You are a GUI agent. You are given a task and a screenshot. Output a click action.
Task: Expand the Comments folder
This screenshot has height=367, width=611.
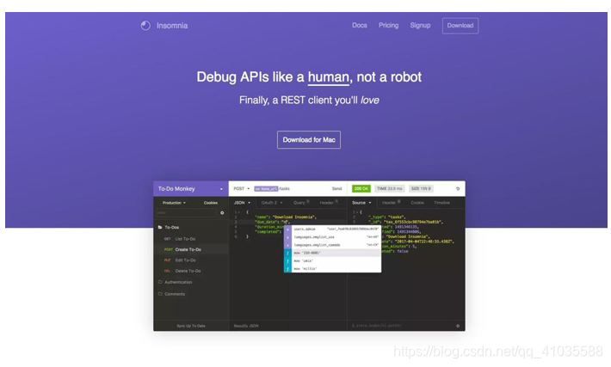pyautogui.click(x=171, y=294)
